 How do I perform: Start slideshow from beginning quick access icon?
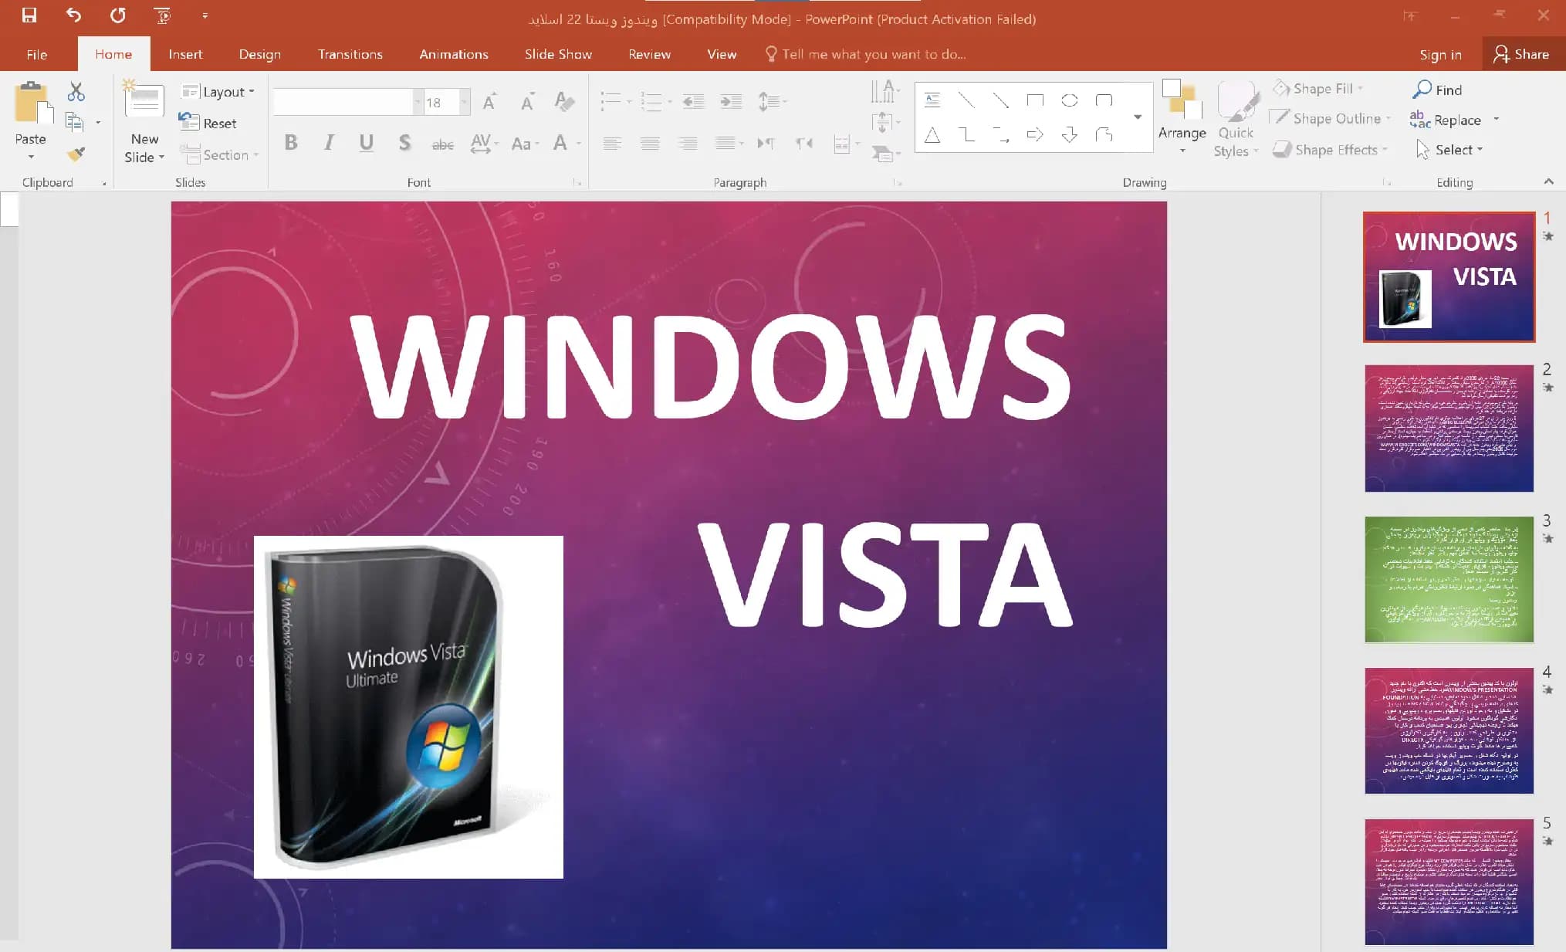tap(162, 15)
